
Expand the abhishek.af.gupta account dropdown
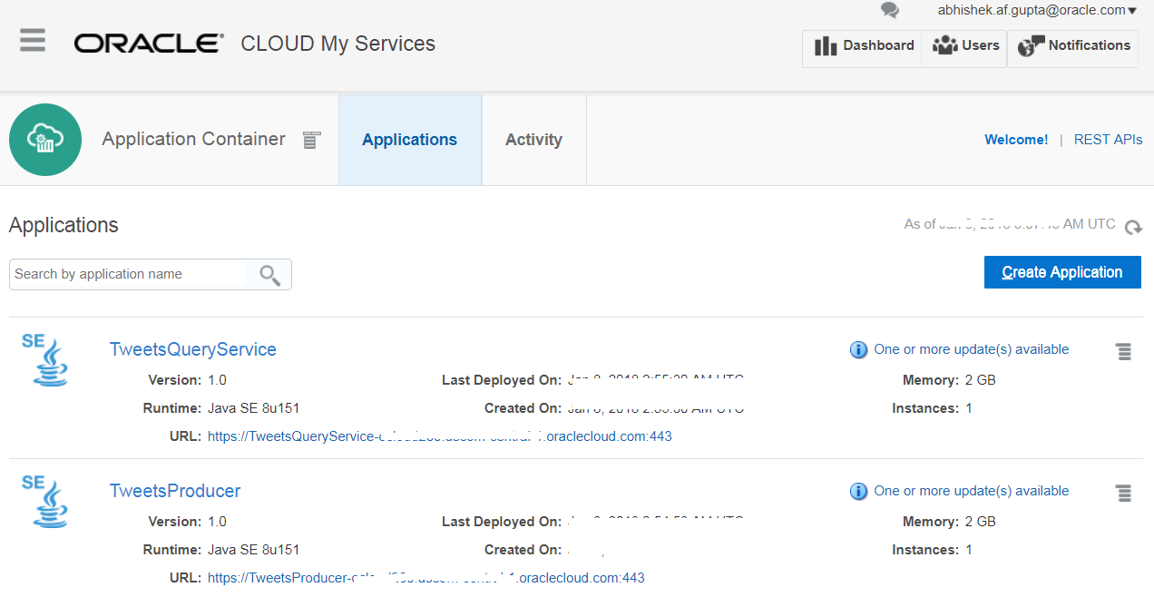[x=1036, y=10]
